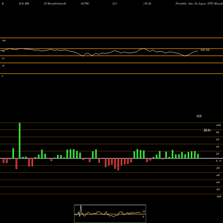223x223 pixels.
Task: Click the RSI axis label 0 at left
Action: coord(2,76)
